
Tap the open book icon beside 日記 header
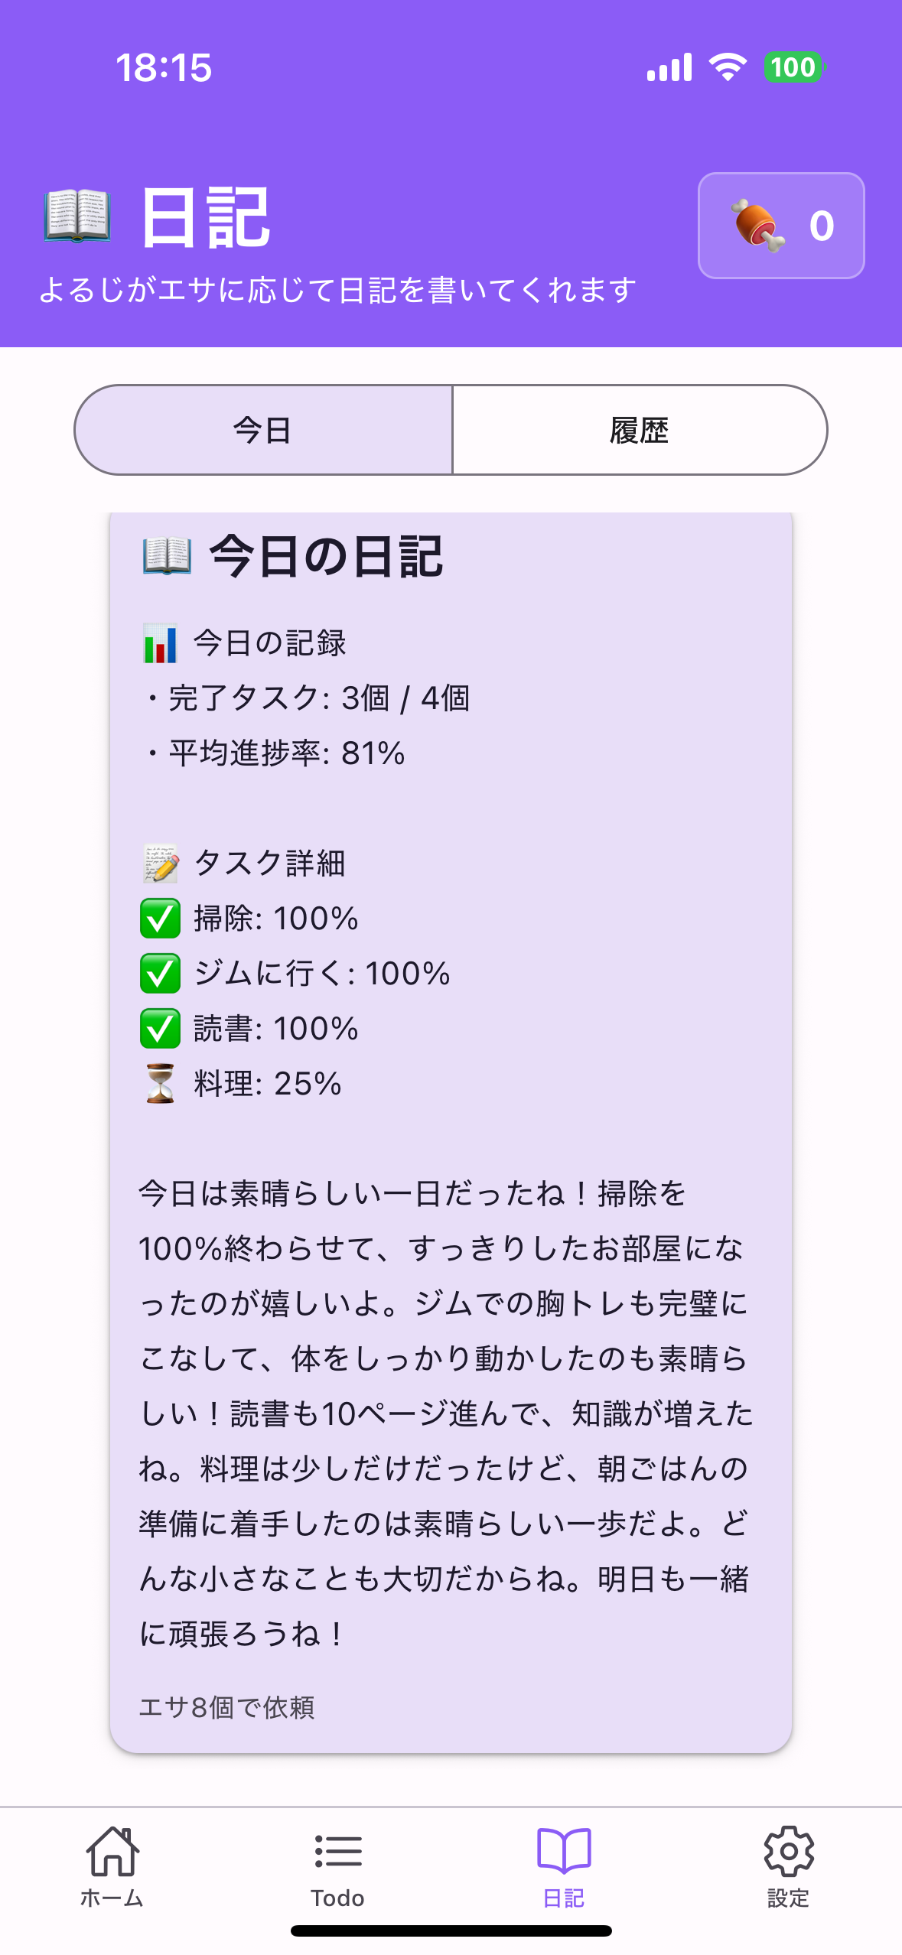pyautogui.click(x=77, y=217)
